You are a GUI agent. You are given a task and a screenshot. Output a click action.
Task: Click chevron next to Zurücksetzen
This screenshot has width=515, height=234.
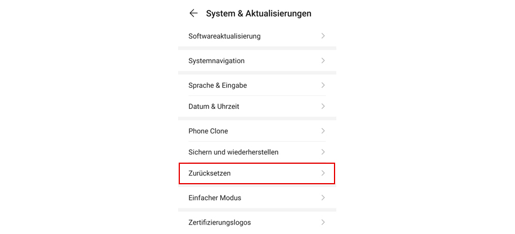click(x=323, y=173)
